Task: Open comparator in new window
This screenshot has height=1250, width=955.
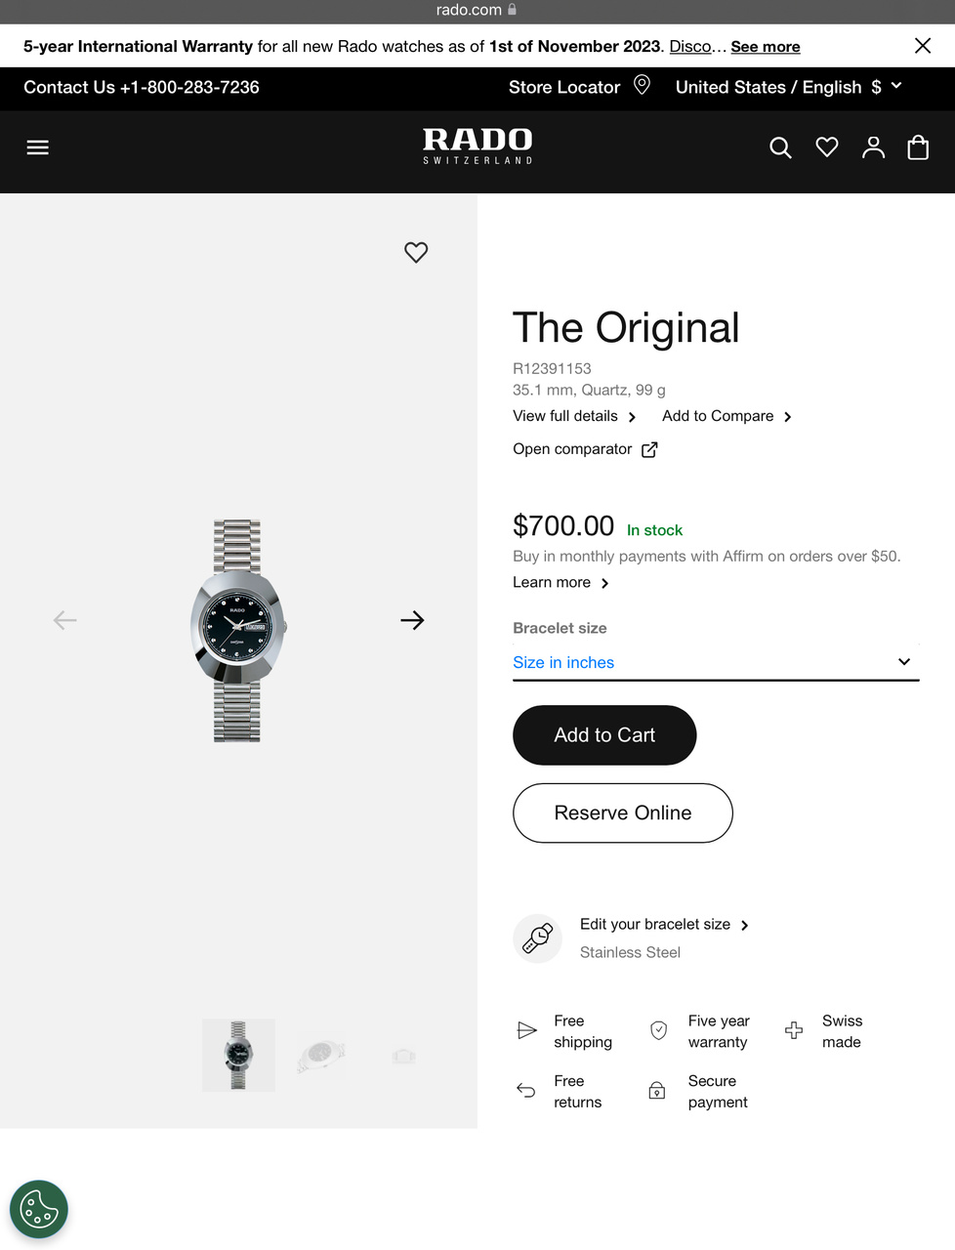Action: (585, 449)
